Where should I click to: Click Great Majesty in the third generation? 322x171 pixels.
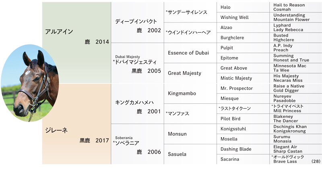tap(190, 73)
